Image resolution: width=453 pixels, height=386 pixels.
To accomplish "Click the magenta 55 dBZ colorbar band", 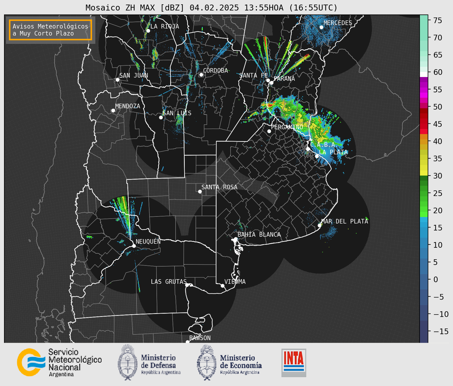I will (x=424, y=90).
